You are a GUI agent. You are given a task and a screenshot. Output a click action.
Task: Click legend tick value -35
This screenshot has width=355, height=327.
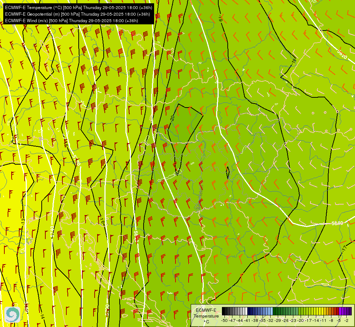pyautogui.click(x=263, y=320)
